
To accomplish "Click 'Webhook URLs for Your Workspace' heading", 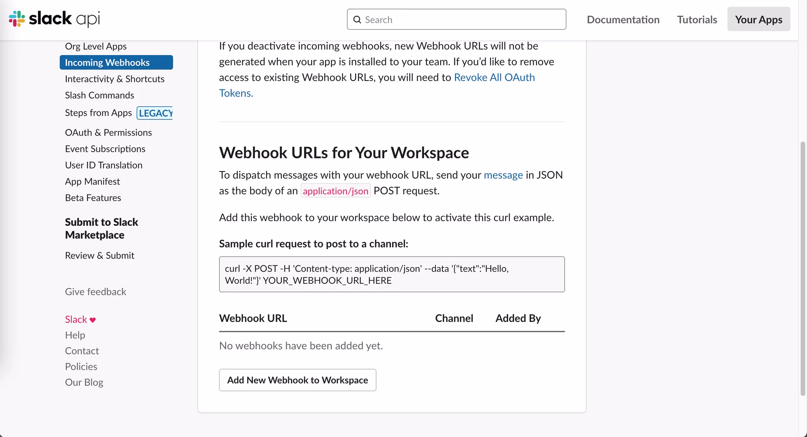I will pyautogui.click(x=344, y=152).
